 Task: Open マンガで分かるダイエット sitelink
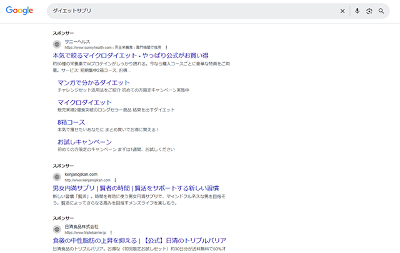94,83
